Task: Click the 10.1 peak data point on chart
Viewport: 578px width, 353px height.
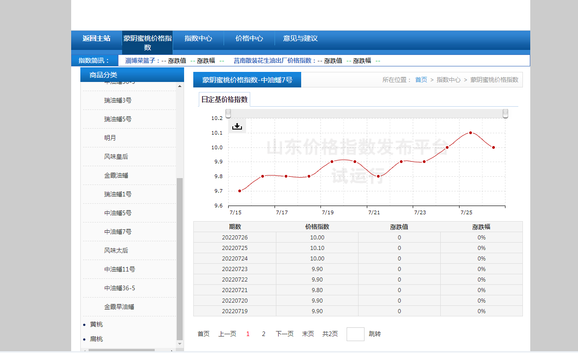Action: (471, 133)
